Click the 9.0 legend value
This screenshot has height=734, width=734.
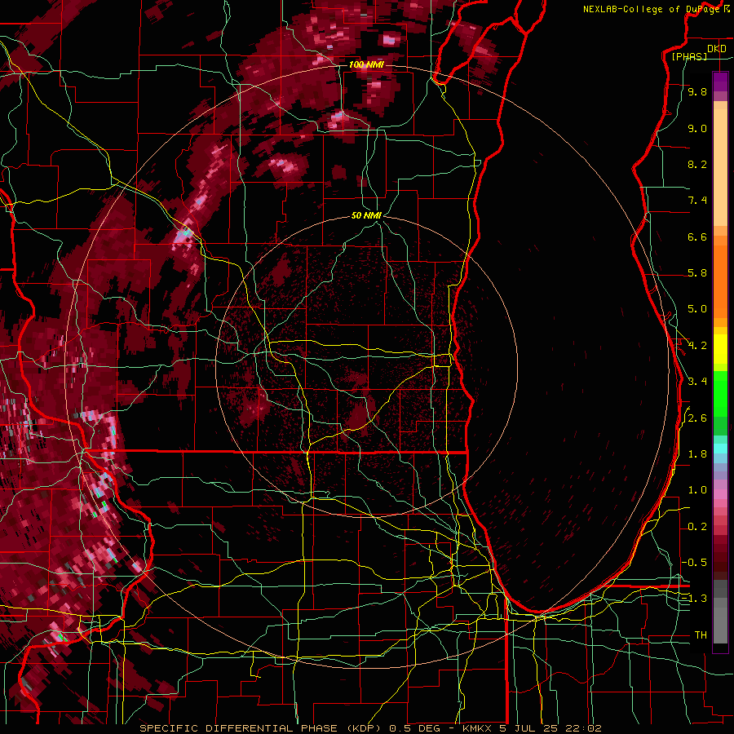tap(697, 129)
